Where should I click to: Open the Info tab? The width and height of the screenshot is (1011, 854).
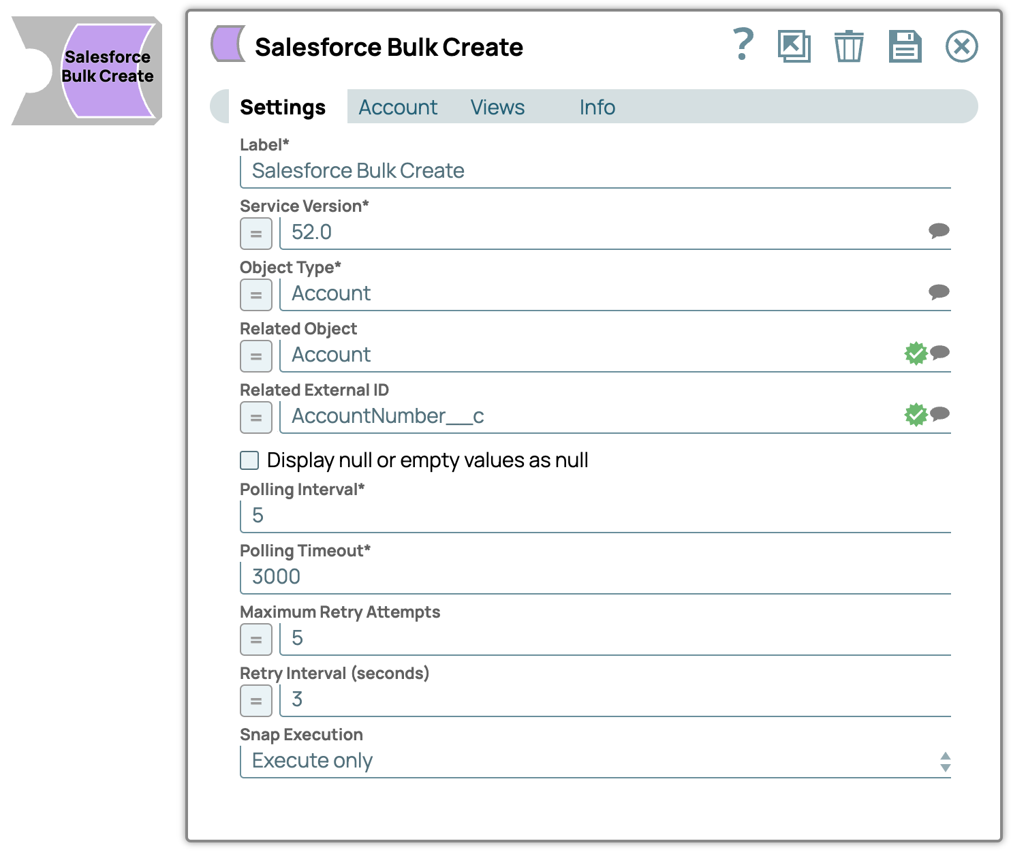click(x=597, y=107)
